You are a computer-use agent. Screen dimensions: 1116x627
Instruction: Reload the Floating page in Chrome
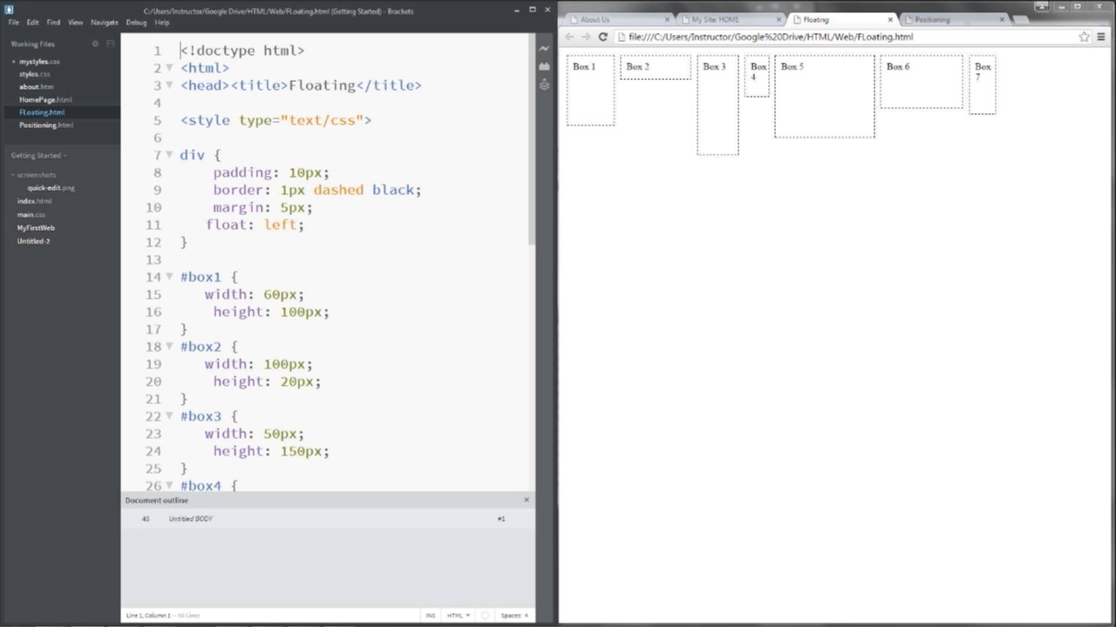pos(602,37)
